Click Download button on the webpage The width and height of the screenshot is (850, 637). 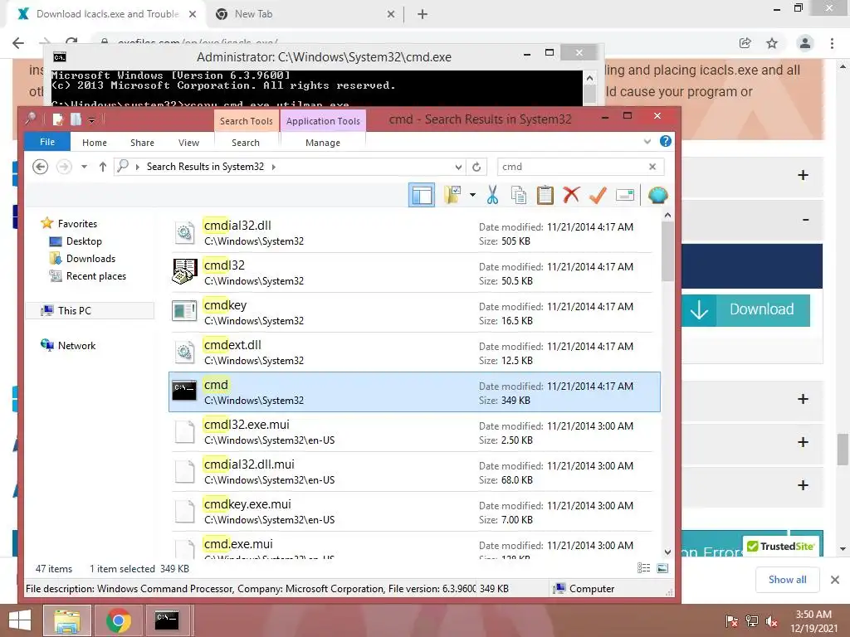(x=746, y=310)
